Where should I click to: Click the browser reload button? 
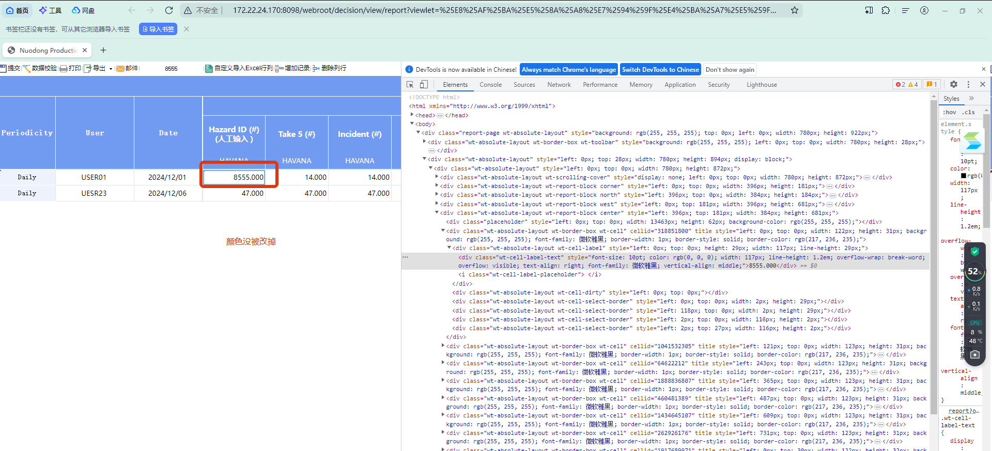169,10
